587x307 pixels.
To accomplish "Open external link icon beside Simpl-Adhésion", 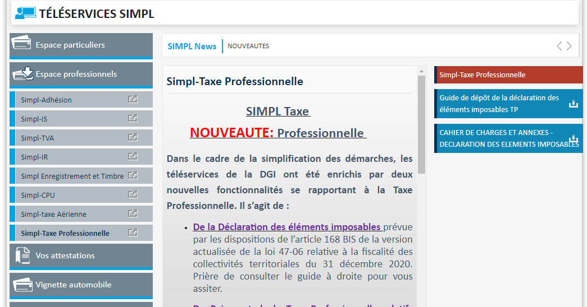I will point(133,100).
